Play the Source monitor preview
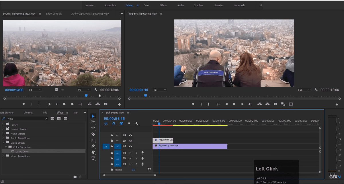 pyautogui.click(x=64, y=104)
